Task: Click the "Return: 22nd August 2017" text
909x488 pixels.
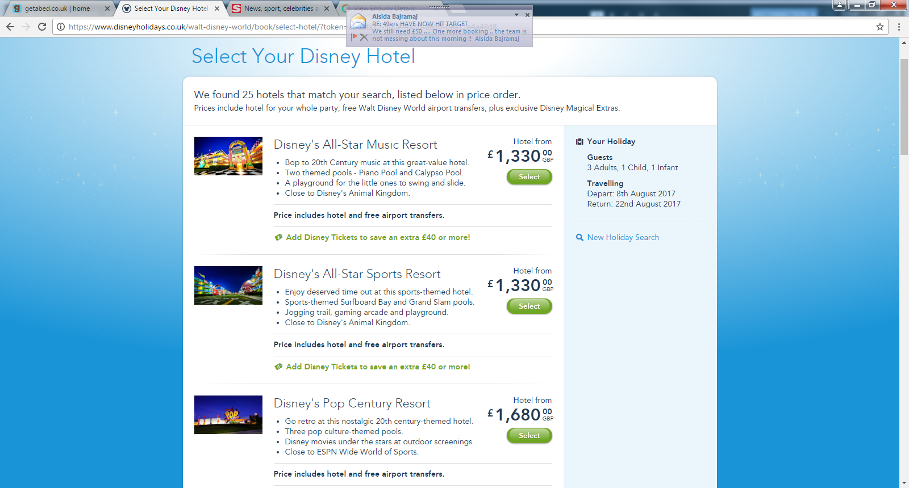Action: click(x=634, y=204)
